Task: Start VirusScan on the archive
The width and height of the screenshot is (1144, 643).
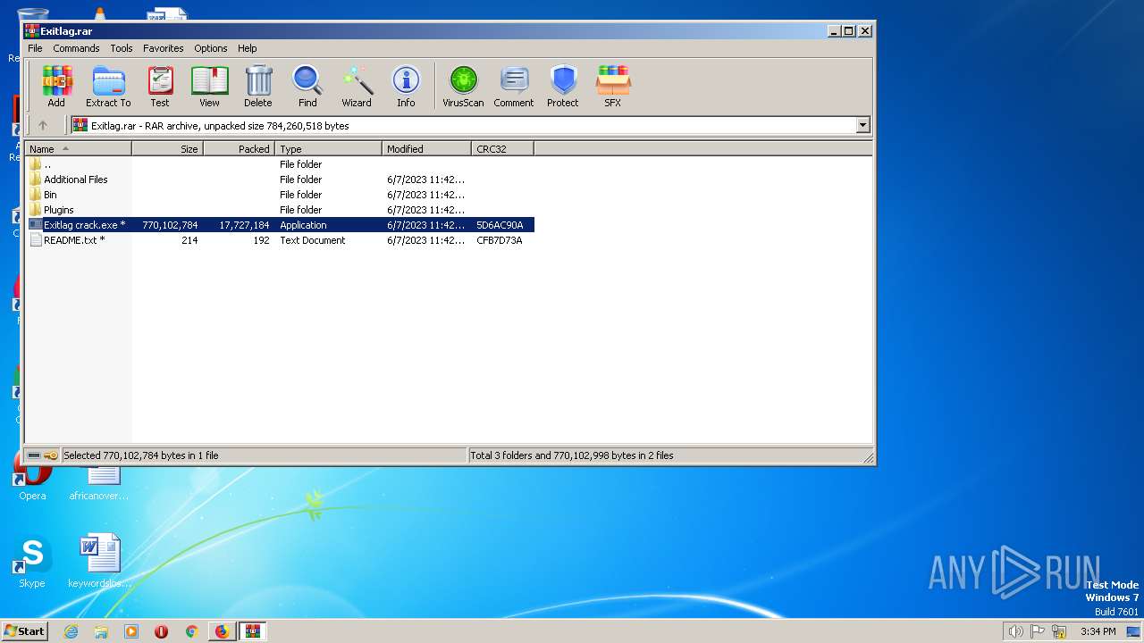Action: [x=463, y=87]
